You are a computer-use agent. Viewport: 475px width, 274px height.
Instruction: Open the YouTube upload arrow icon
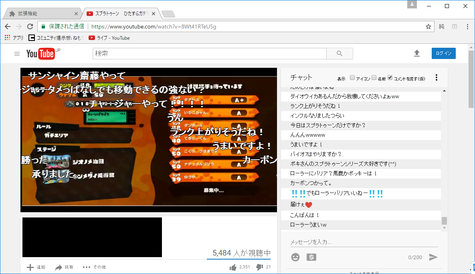(x=417, y=53)
